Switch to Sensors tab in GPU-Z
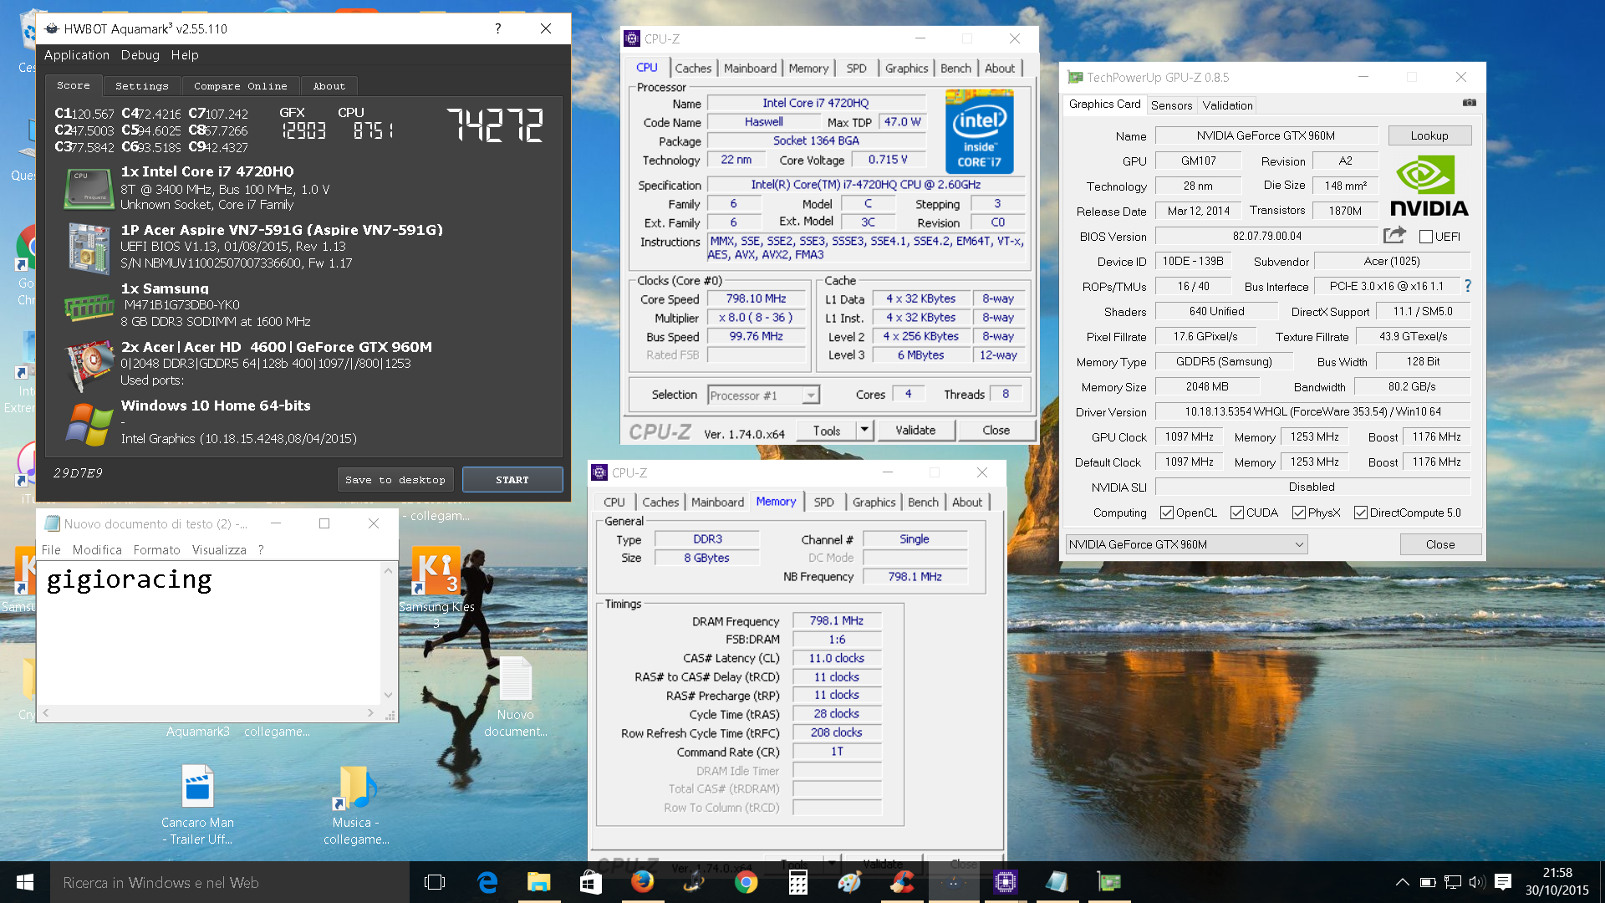 coord(1171,105)
